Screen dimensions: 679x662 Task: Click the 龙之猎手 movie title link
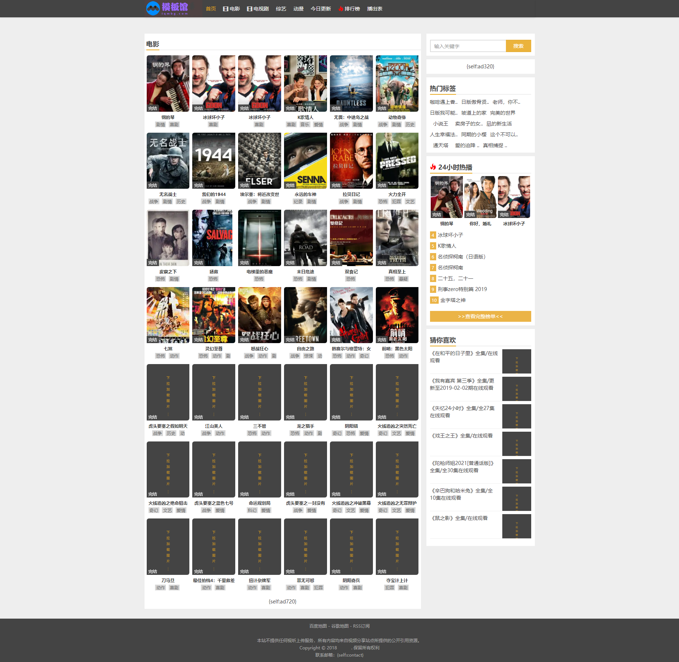(305, 426)
